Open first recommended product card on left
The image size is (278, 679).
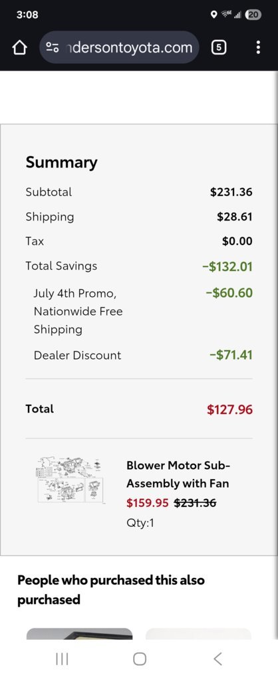click(x=79, y=634)
